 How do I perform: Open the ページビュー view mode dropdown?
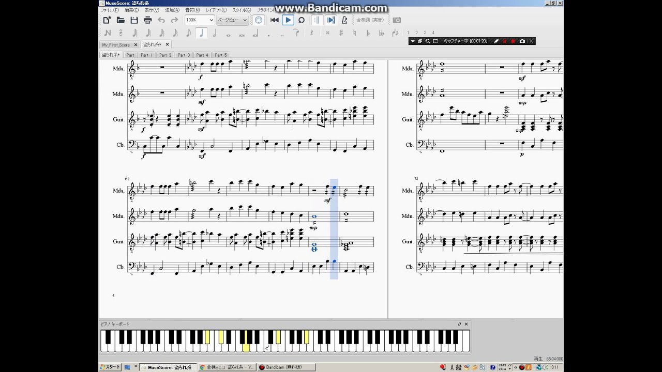pos(232,20)
